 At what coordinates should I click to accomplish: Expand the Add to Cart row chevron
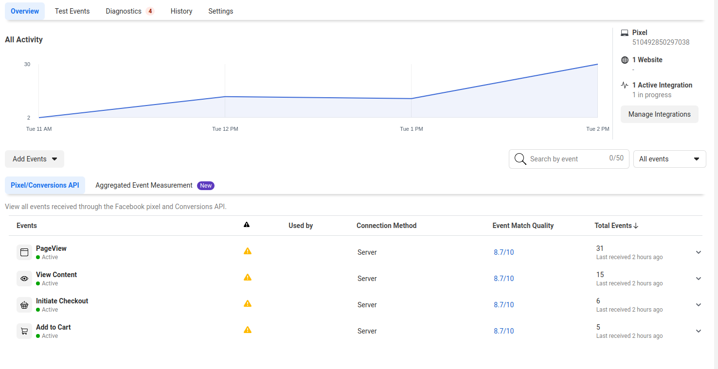(x=699, y=331)
